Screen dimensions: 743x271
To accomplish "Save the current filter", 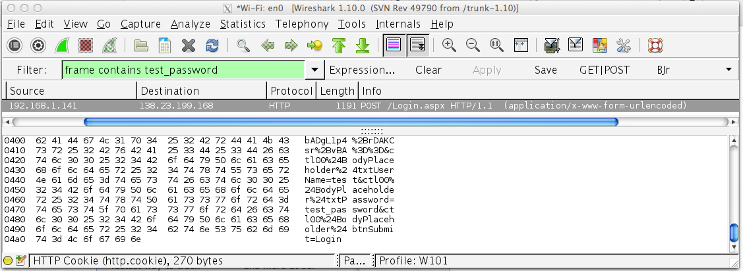I will point(545,70).
